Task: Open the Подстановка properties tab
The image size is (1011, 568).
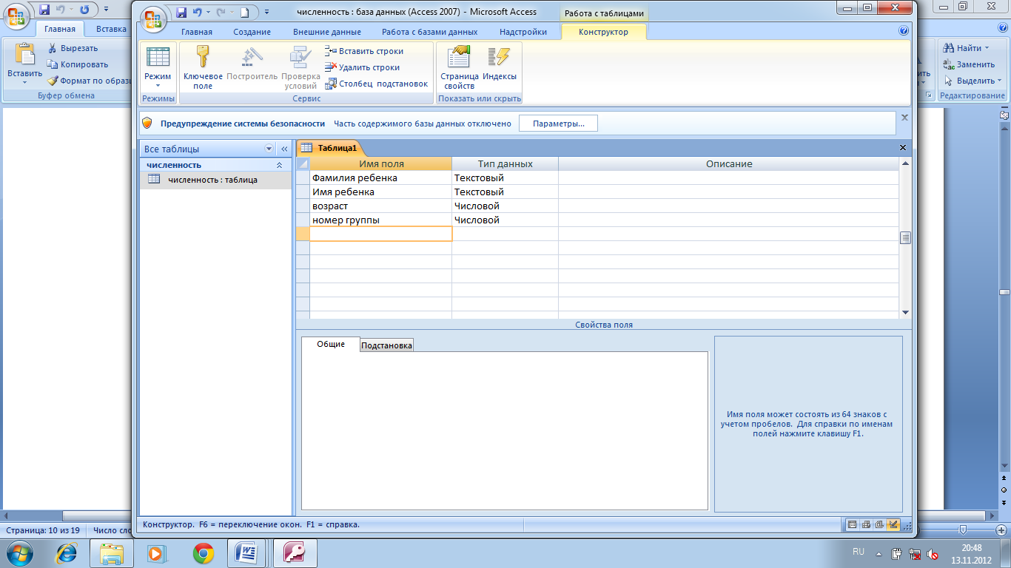Action: [387, 345]
